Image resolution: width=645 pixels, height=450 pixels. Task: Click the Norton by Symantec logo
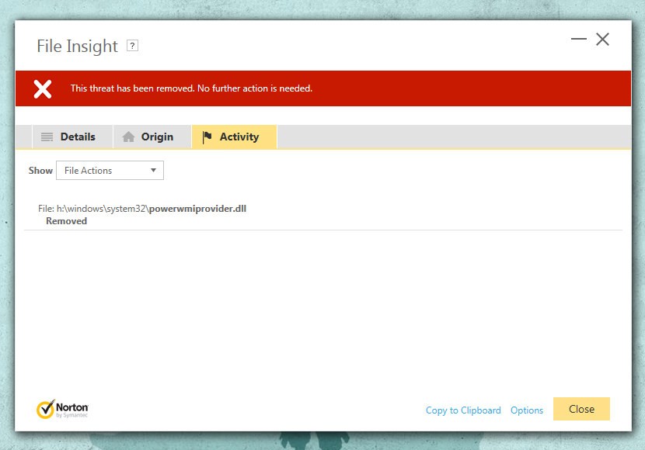click(x=62, y=409)
